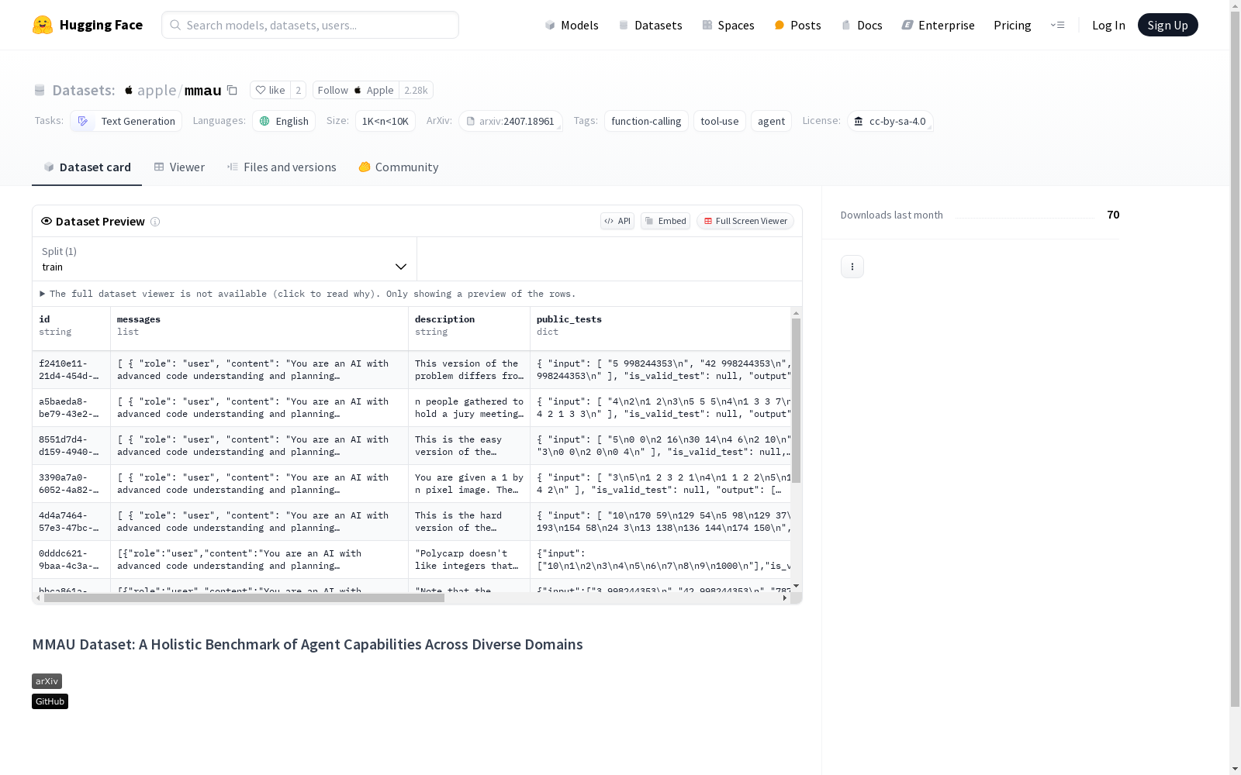This screenshot has width=1241, height=775.
Task: Click the GitHub badge
Action: (x=50, y=701)
